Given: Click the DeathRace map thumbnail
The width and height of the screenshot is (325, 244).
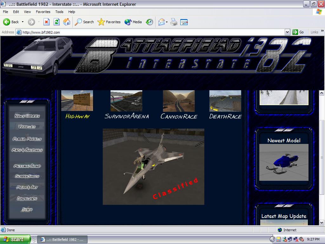Looking at the screenshot, I should coord(225,101).
